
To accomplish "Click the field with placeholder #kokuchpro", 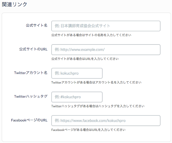I will 77,97.
